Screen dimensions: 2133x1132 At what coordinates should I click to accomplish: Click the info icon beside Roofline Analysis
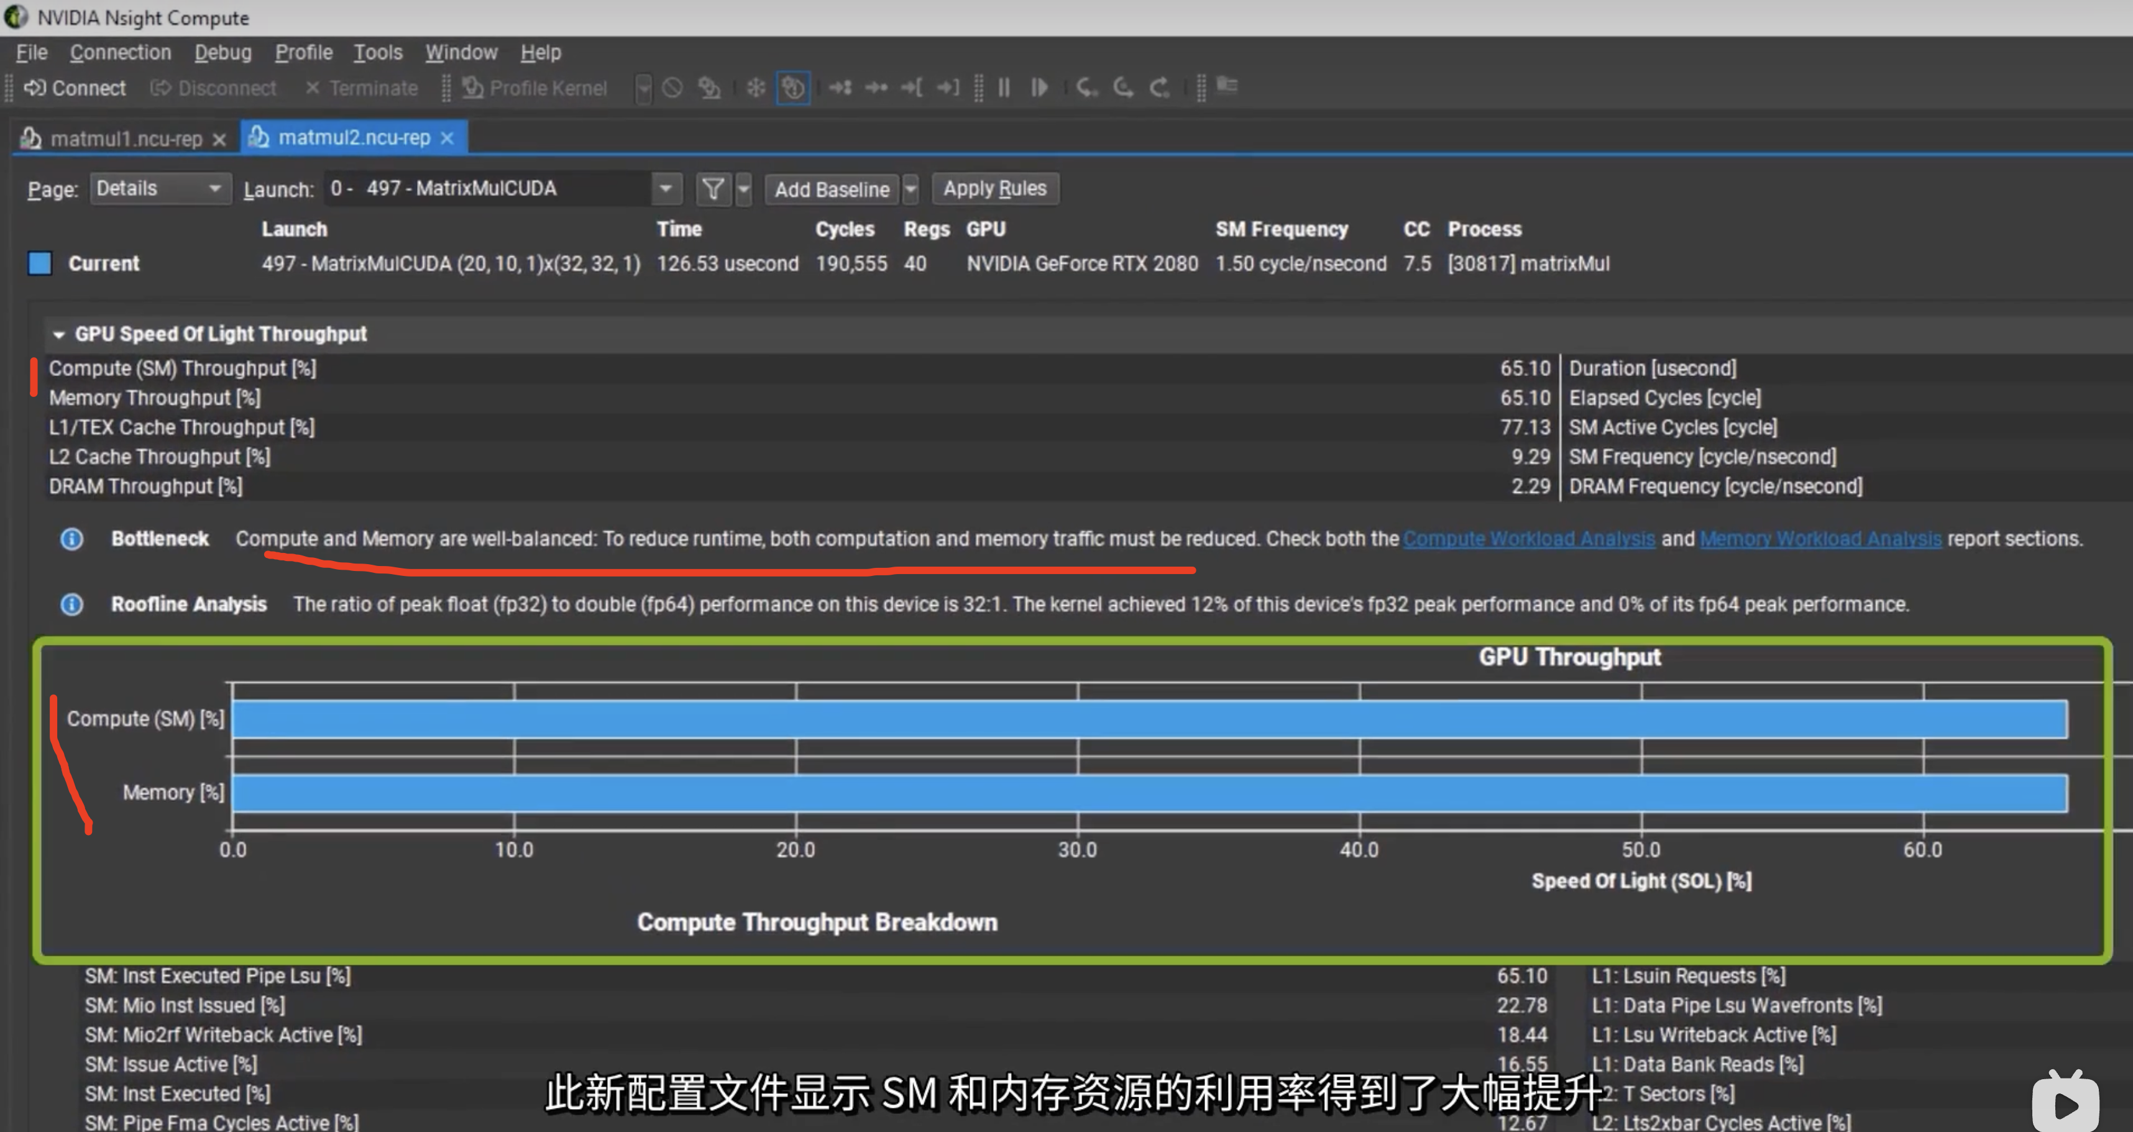[72, 604]
